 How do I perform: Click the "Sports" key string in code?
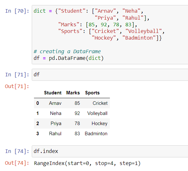70,31
